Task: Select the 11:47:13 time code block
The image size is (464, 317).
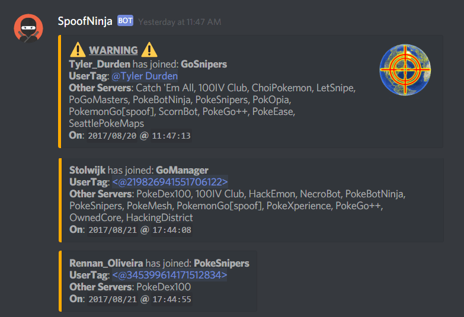Action: point(171,136)
